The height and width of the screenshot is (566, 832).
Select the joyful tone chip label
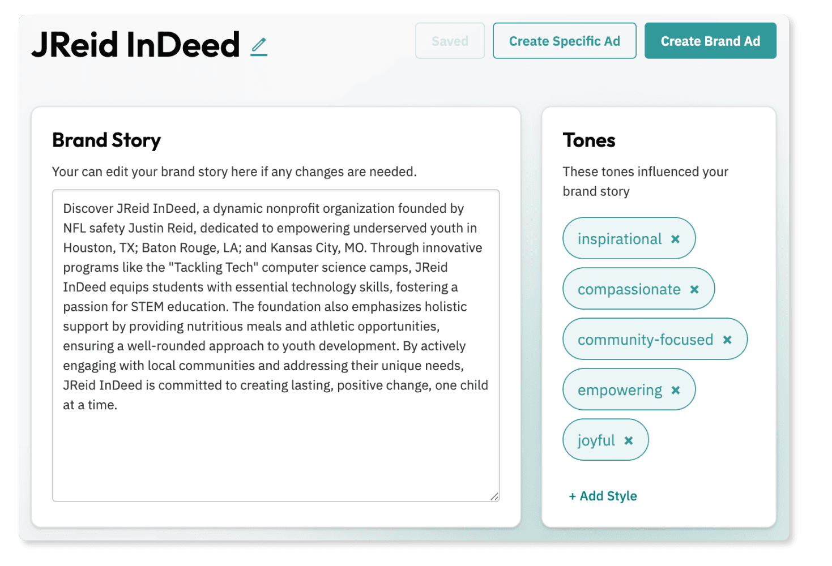tap(596, 440)
